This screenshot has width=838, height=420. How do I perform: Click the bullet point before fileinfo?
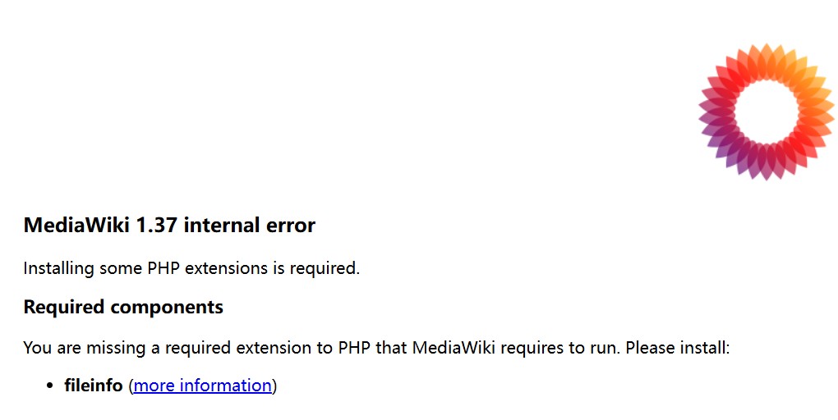50,386
